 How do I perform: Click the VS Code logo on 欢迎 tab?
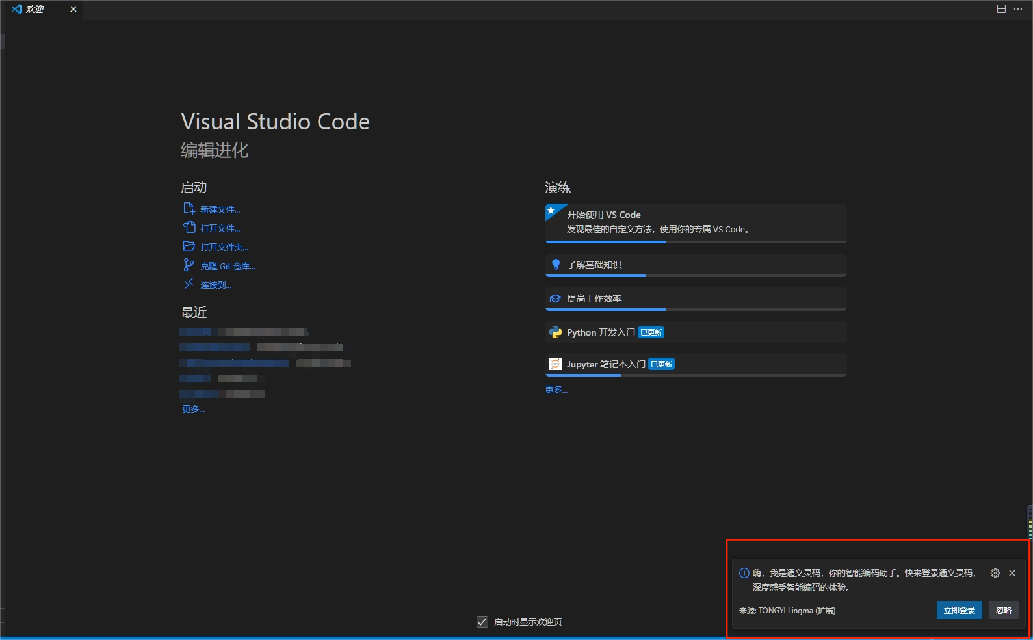17,9
